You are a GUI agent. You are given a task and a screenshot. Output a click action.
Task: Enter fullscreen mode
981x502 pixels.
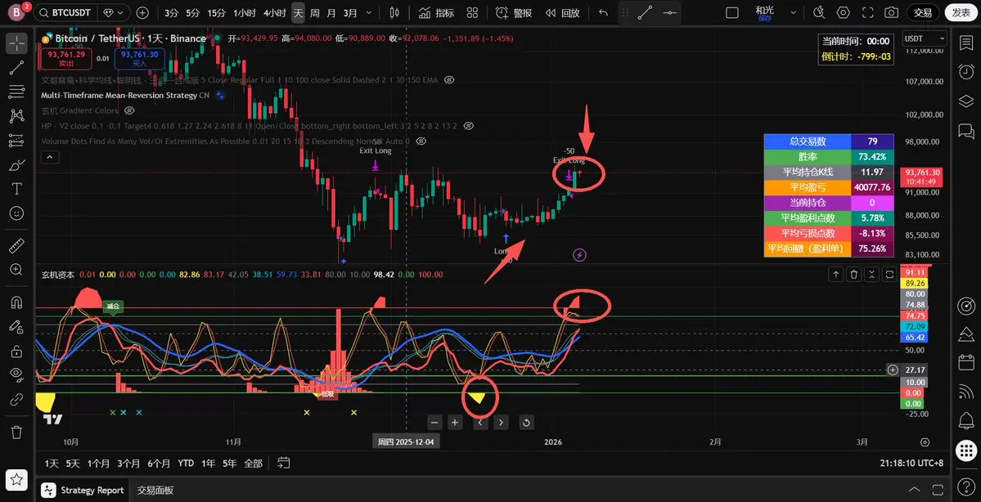867,12
